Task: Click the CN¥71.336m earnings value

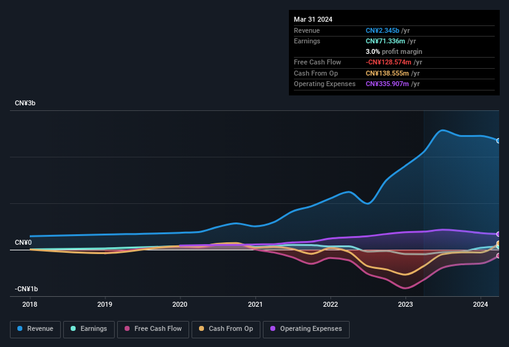Action: coord(386,41)
